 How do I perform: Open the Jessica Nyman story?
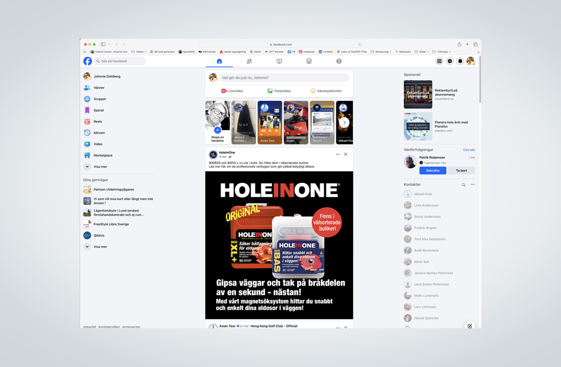[x=243, y=122]
